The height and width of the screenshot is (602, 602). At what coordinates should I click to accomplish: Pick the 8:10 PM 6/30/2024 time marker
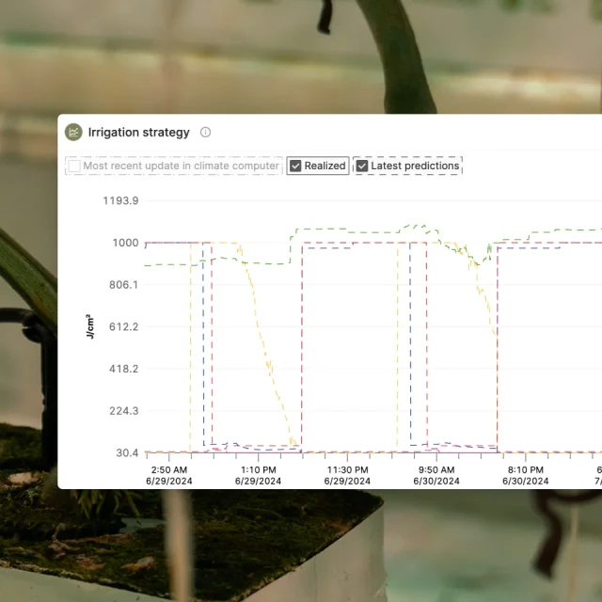pos(525,475)
